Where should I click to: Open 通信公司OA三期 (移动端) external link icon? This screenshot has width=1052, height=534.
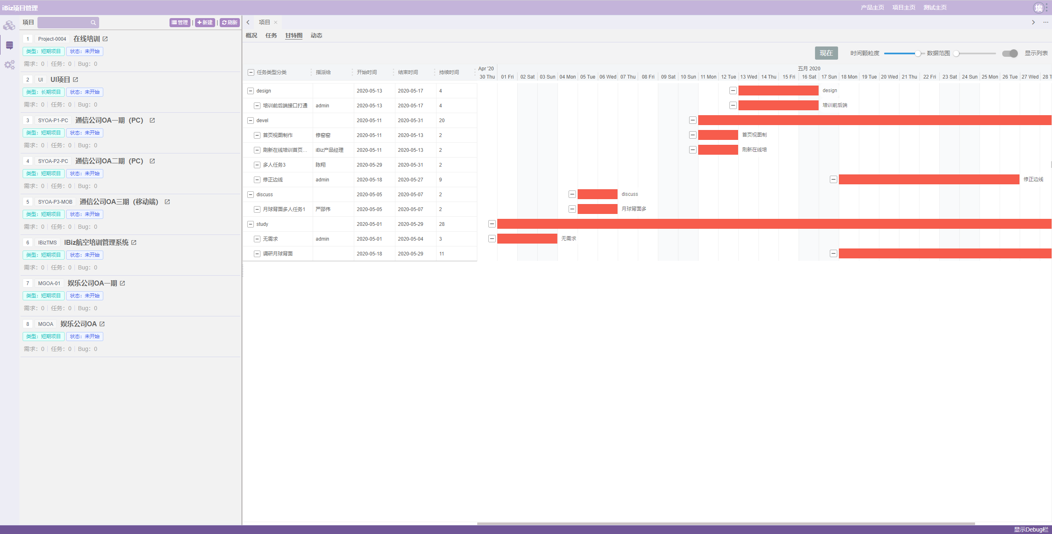coord(167,202)
